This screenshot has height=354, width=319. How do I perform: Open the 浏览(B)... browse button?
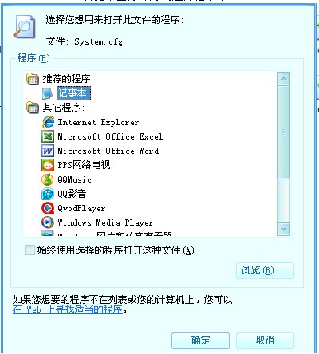[265, 270]
